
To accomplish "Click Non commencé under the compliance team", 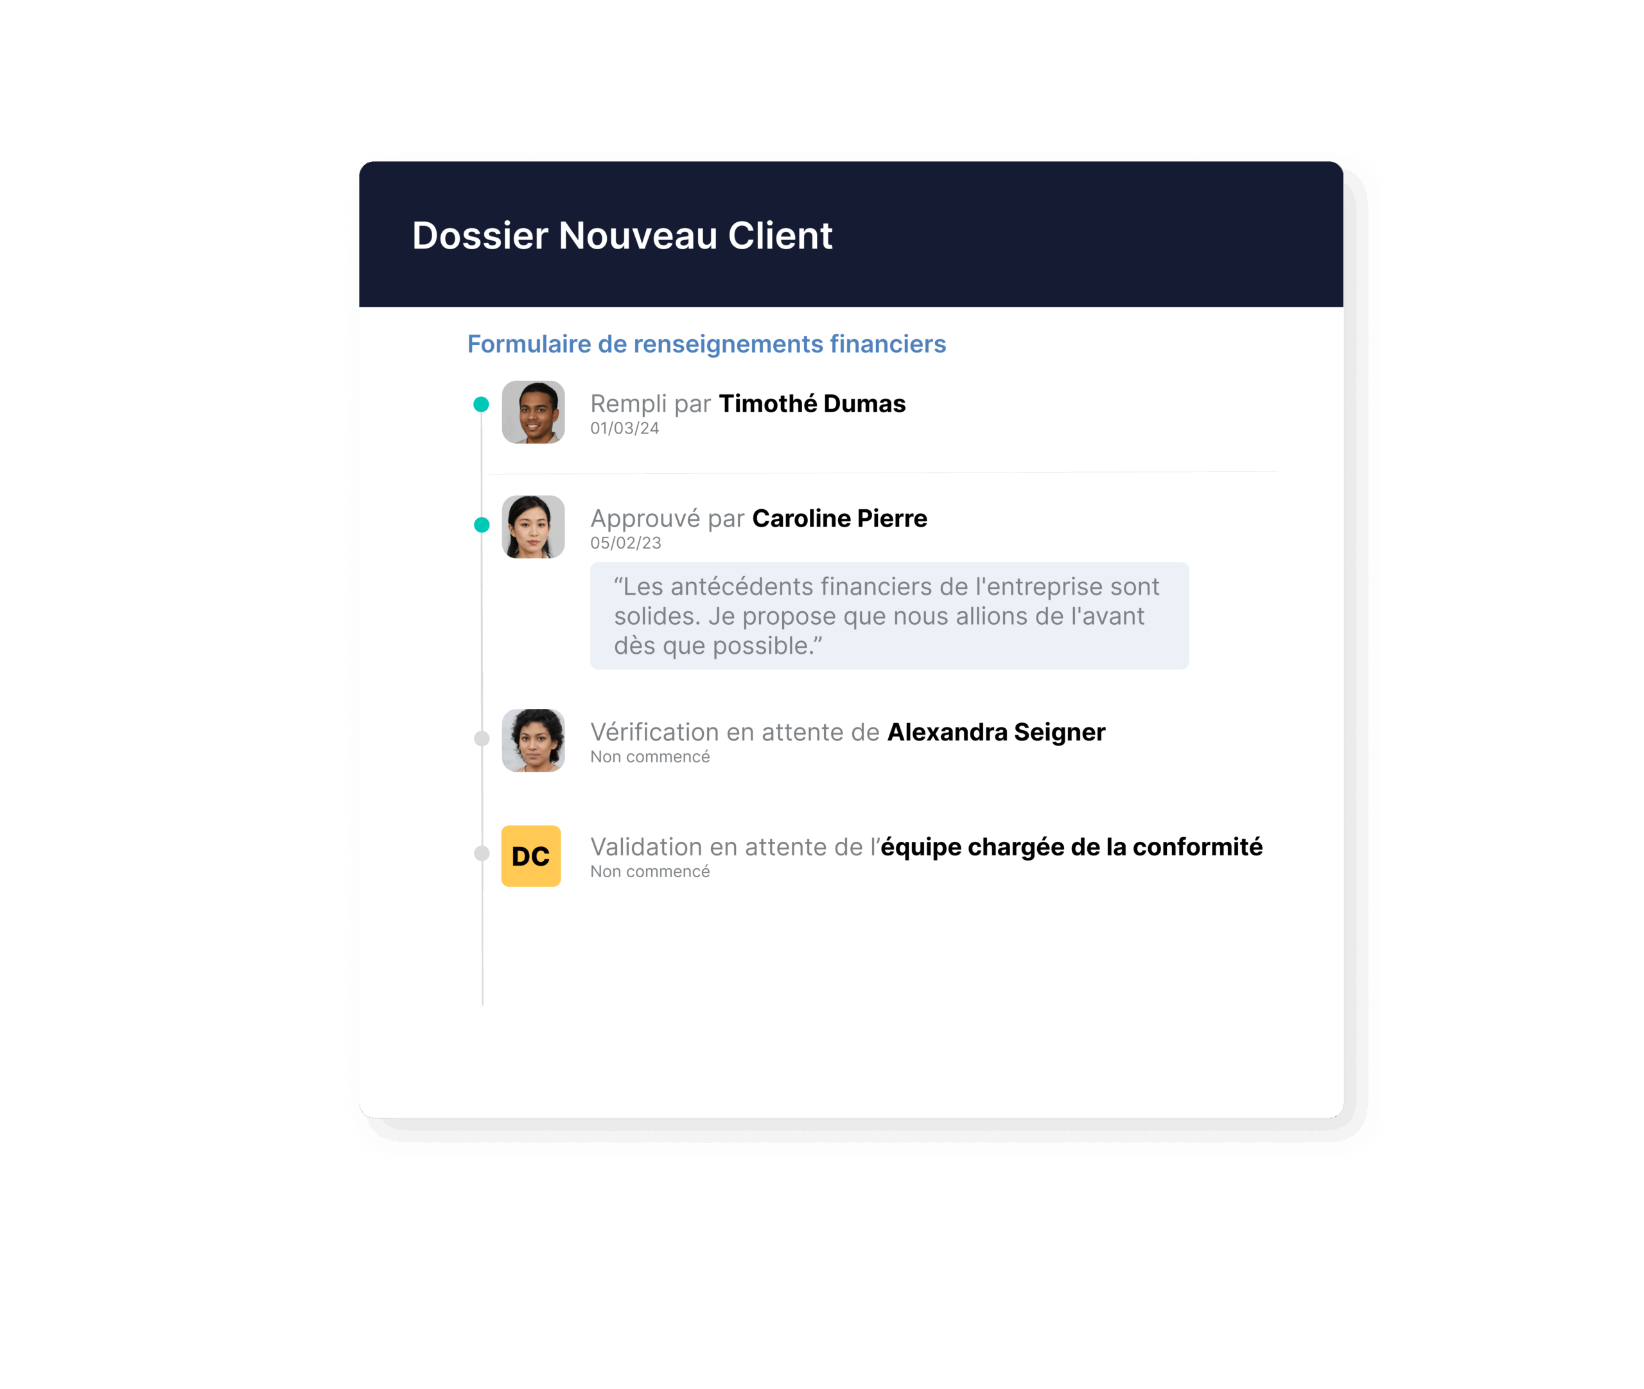I will pyautogui.click(x=649, y=871).
